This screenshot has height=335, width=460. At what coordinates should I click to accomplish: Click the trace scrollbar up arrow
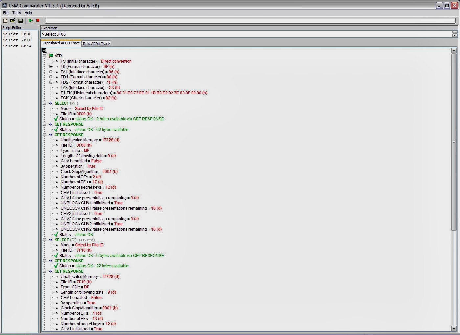click(x=454, y=51)
